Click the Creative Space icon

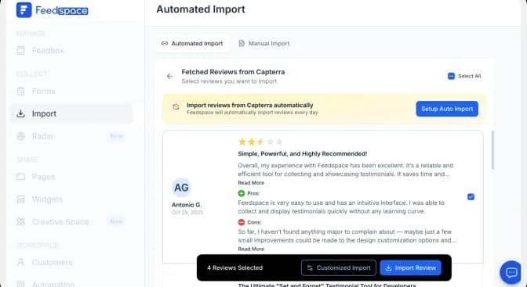click(21, 222)
